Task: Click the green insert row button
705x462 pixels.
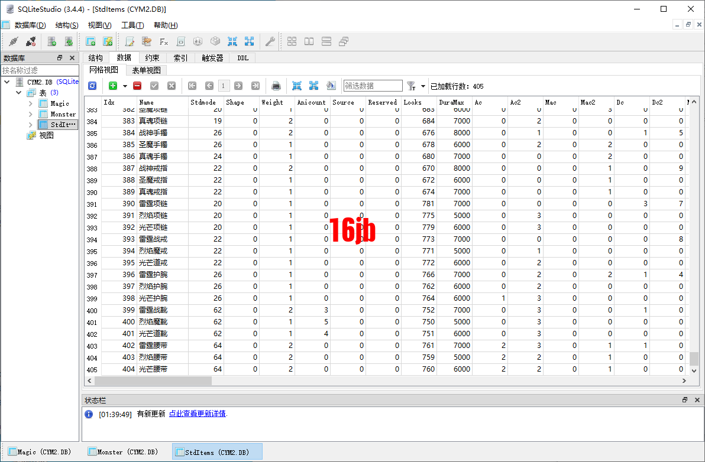Action: tap(113, 86)
